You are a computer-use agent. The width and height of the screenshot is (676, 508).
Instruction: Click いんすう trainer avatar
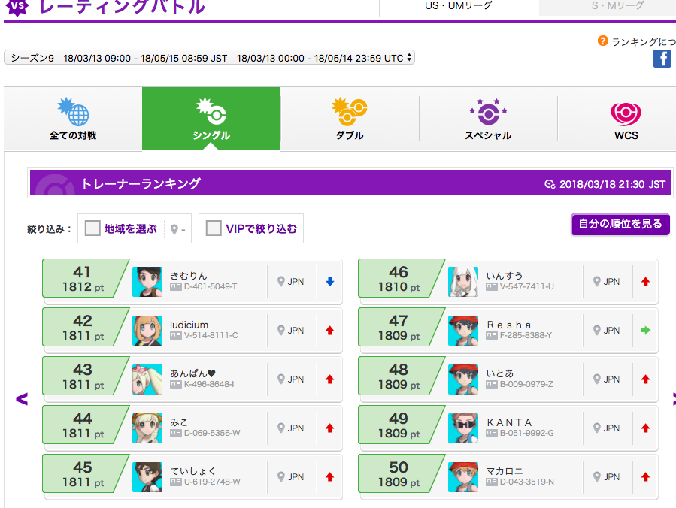point(463,282)
